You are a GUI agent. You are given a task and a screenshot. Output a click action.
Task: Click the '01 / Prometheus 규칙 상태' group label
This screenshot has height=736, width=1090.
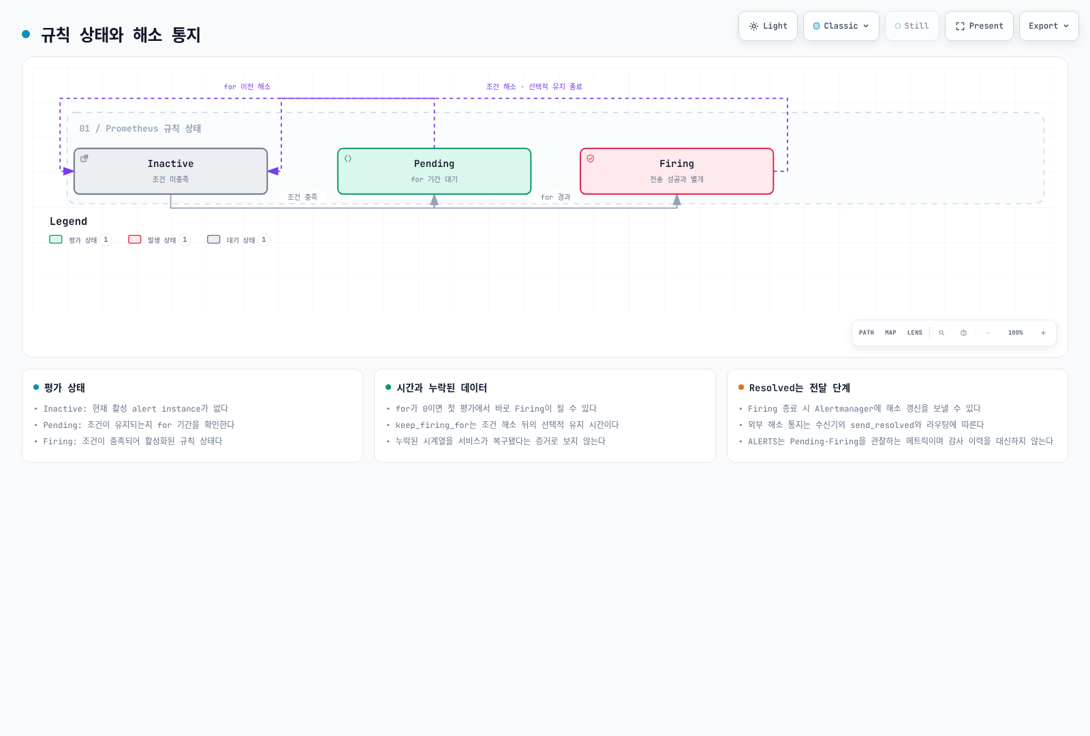click(x=140, y=128)
